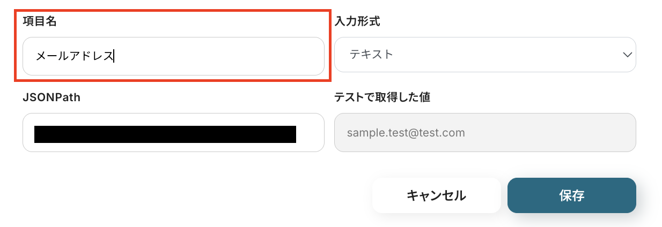Image resolution: width=662 pixels, height=227 pixels.
Task: Save changes with the 保存 button
Action: coord(571,195)
